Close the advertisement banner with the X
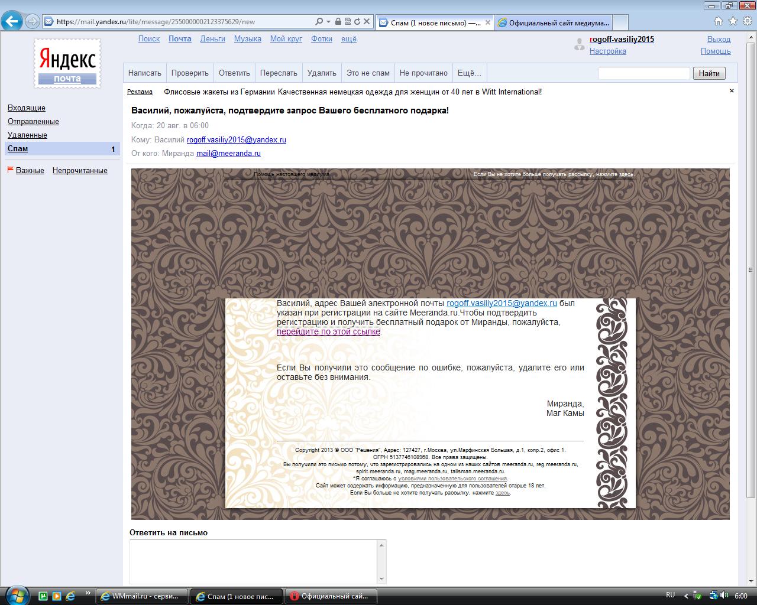This screenshot has height=605, width=757. [732, 91]
